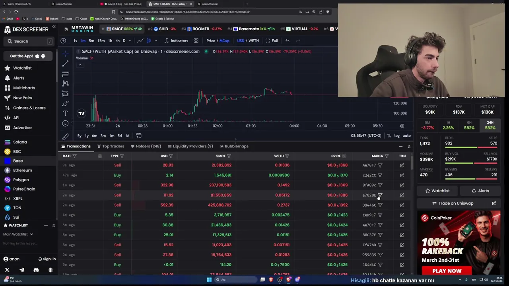
Task: Open the Fibonacci lines tool
Action: coord(66,73)
